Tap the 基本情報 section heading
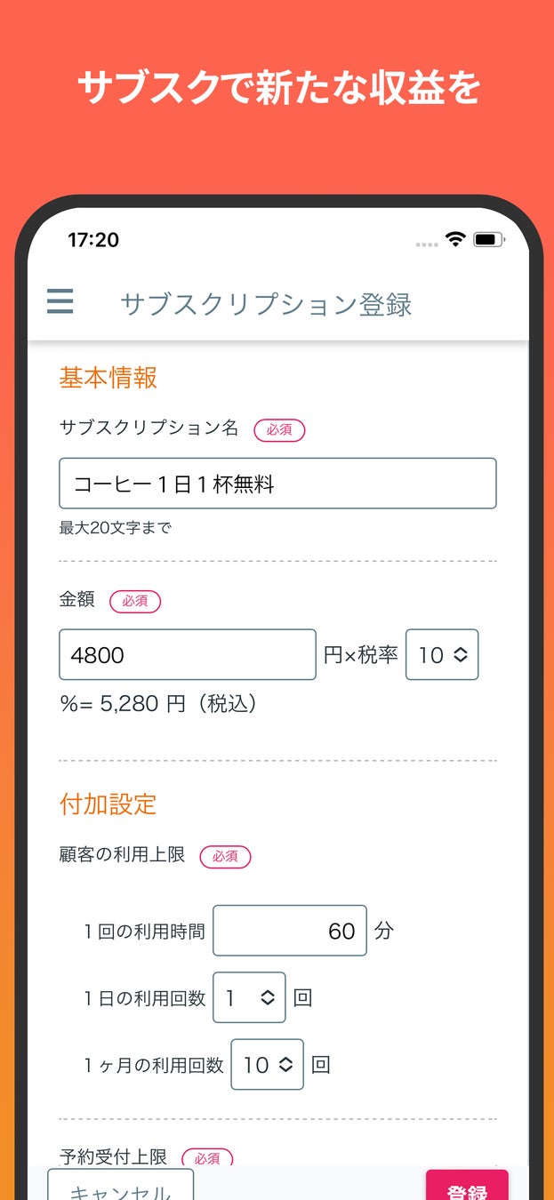The width and height of the screenshot is (554, 1200). (108, 378)
